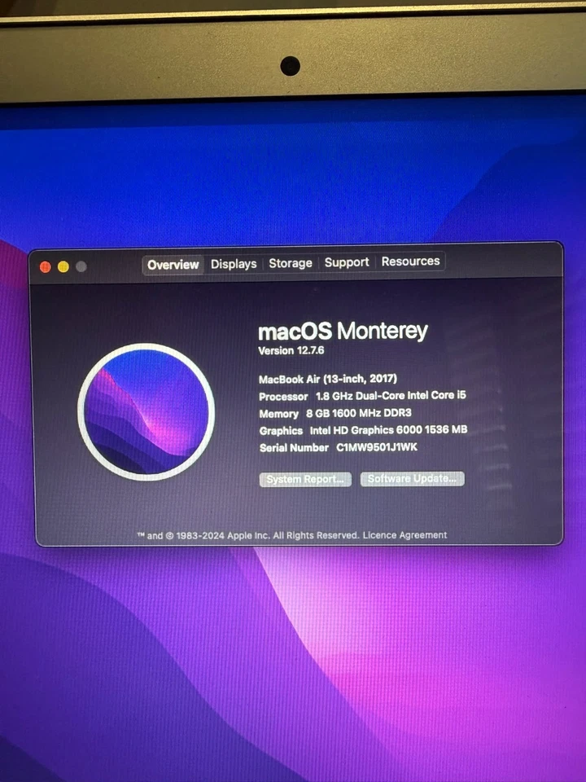Click the Software Update button
This screenshot has height=782, width=586.
point(413,478)
